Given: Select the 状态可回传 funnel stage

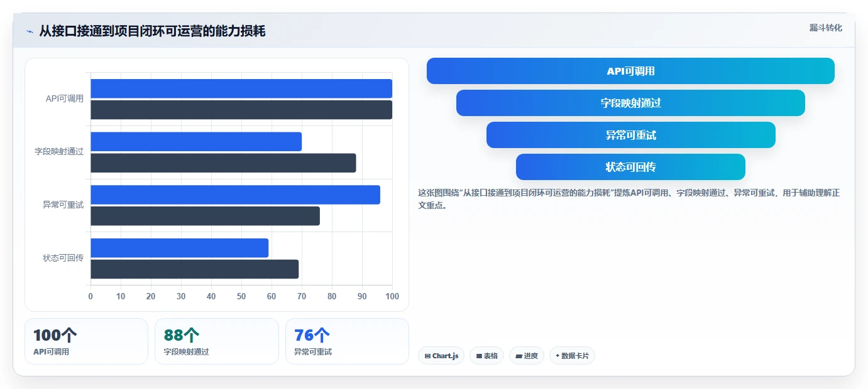Looking at the screenshot, I should pyautogui.click(x=630, y=167).
